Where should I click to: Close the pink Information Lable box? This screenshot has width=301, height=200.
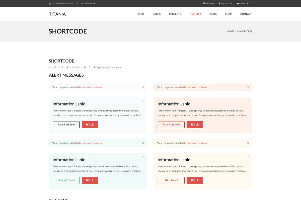point(249,101)
